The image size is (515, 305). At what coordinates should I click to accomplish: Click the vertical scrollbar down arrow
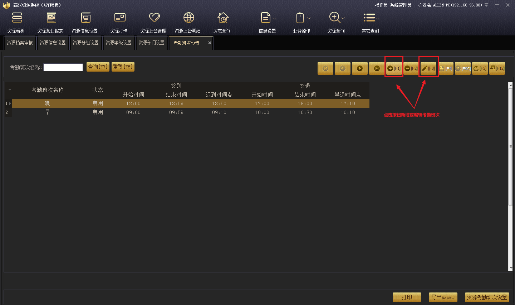[x=510, y=268]
